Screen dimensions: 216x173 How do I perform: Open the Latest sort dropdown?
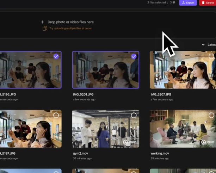208,45
